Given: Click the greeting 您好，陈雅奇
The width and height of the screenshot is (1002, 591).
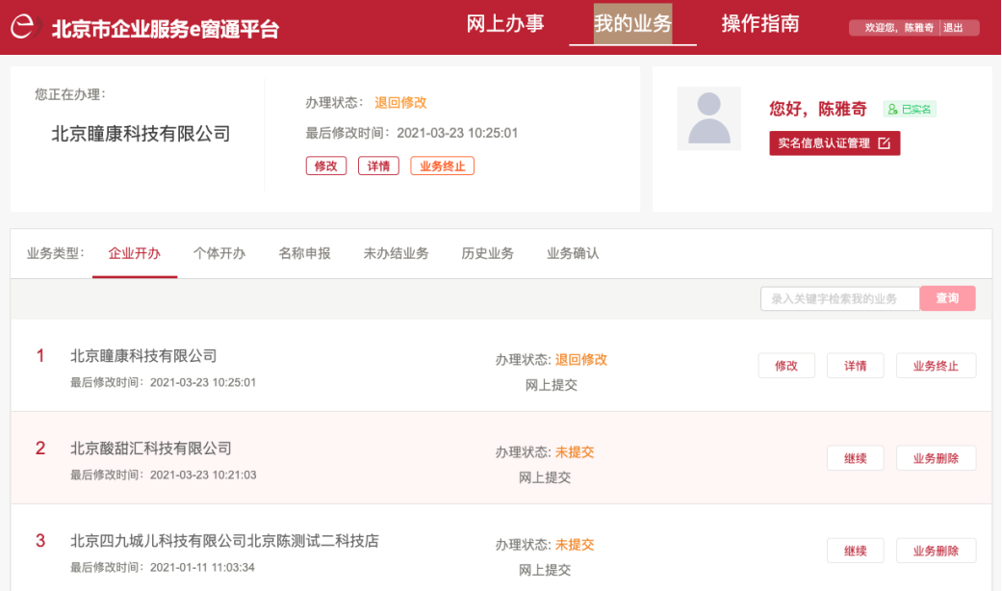Looking at the screenshot, I should [x=818, y=110].
